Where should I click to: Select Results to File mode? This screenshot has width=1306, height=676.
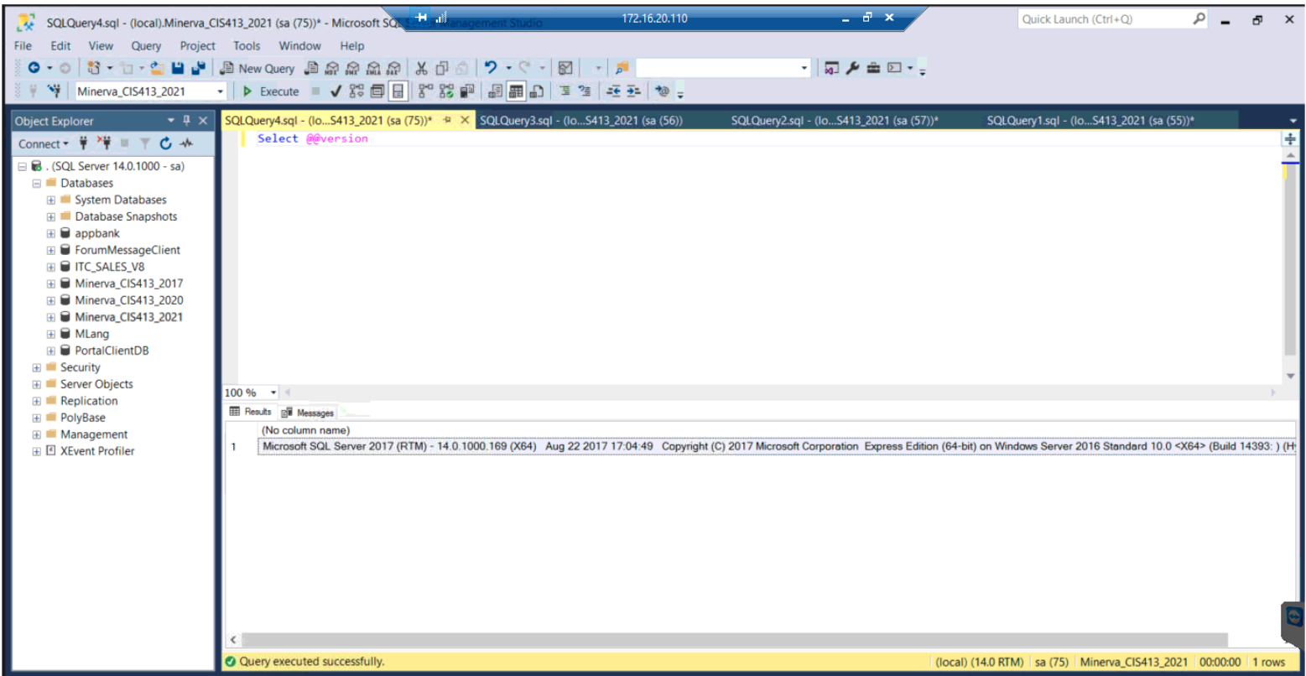[537, 91]
